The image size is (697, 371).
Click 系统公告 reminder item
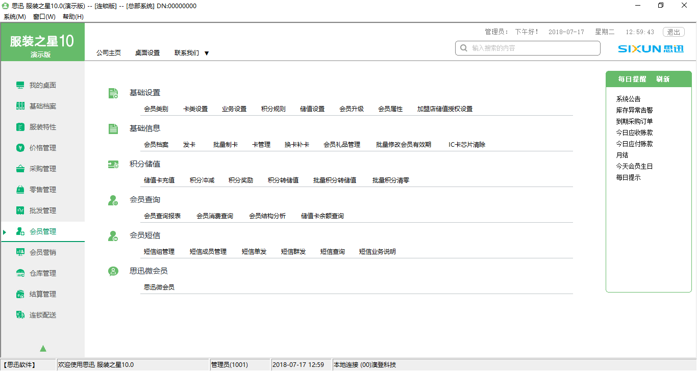point(628,99)
